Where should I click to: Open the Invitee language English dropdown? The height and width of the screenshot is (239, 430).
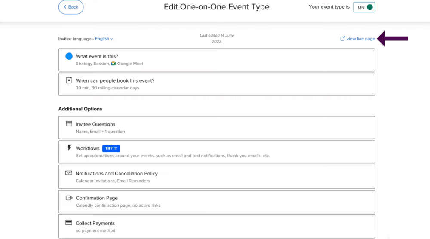tap(104, 39)
